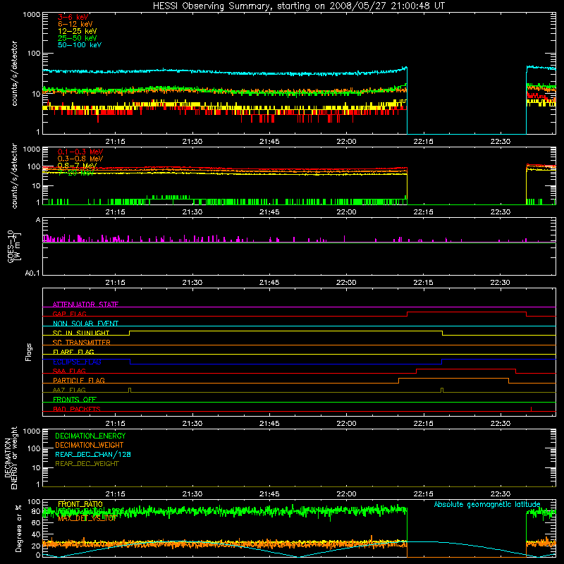Select the green 25-50 keV legend label
This screenshot has height=564, width=564.
[x=78, y=38]
